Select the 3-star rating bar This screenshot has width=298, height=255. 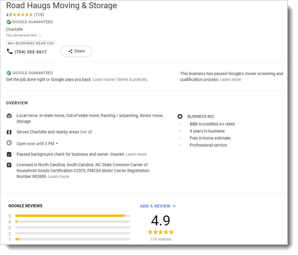(73, 227)
